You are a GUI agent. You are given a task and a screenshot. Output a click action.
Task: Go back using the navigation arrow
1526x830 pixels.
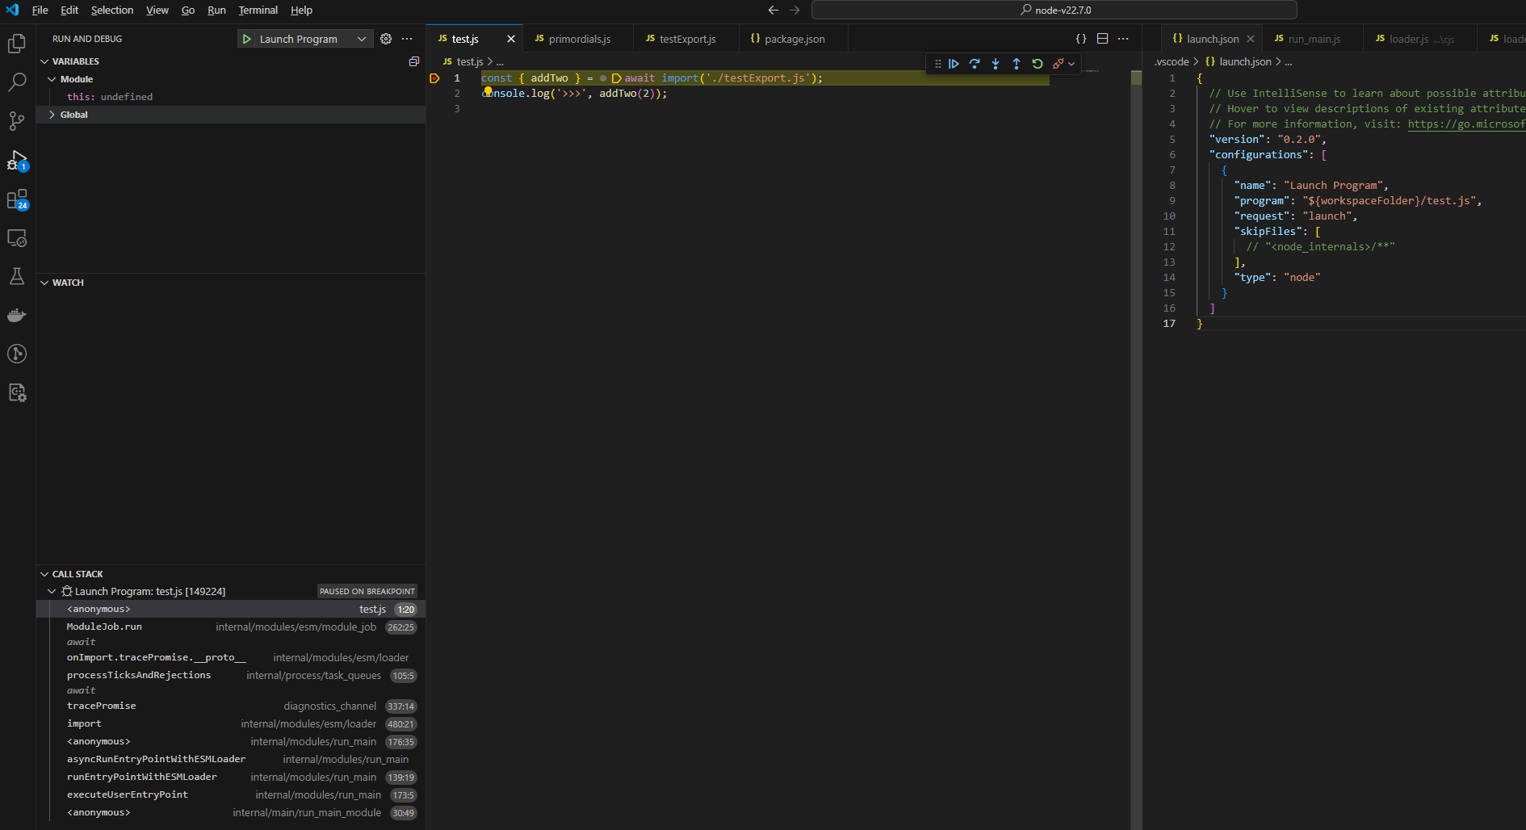773,10
